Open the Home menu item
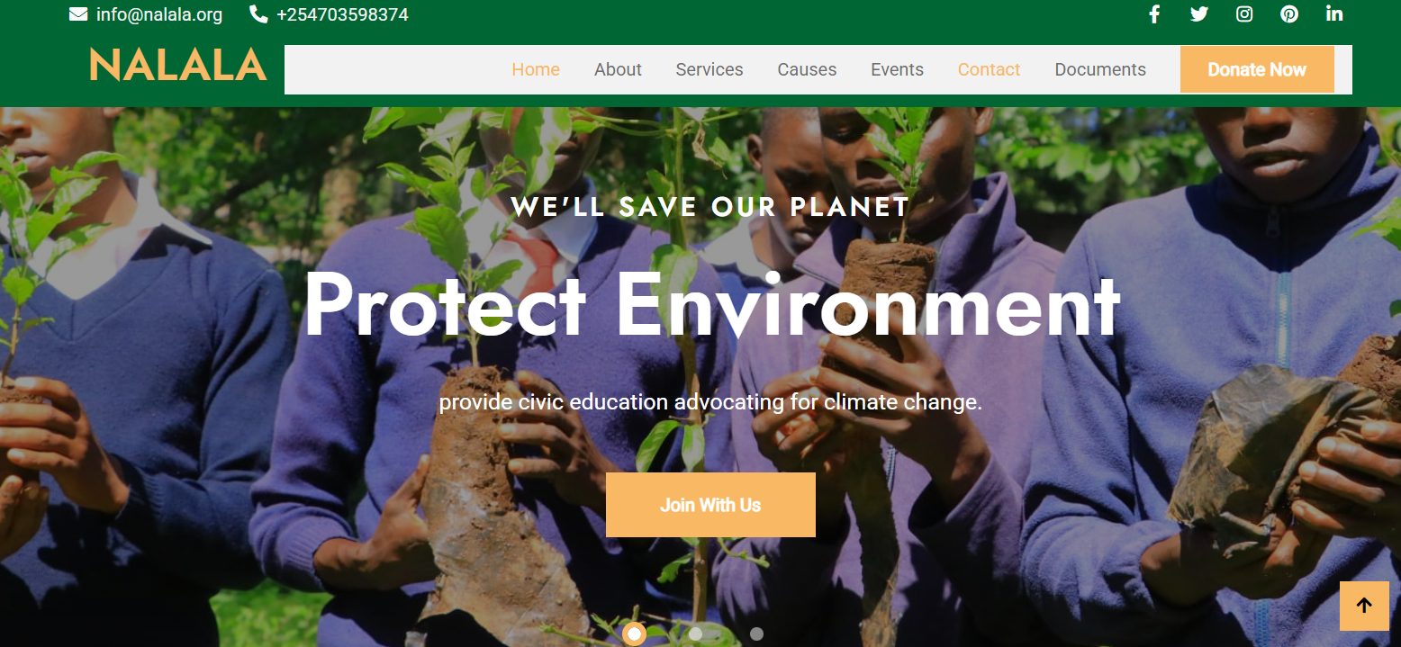The image size is (1401, 647). click(536, 69)
